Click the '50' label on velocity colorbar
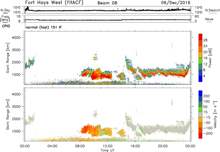This screenshot has height=152, width=220. coord(205,107)
